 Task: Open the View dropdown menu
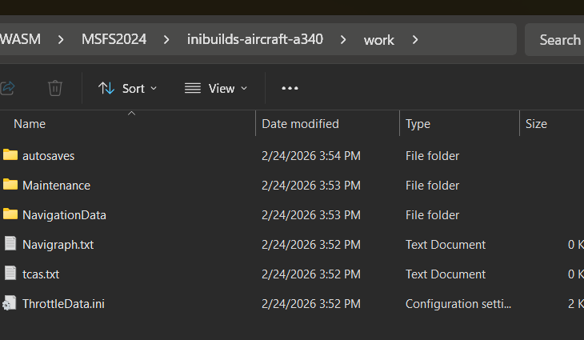216,88
